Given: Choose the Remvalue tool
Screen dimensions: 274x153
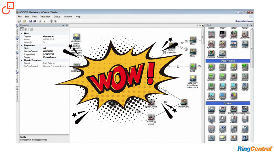Looking at the screenshot, I should (x=211, y=95).
